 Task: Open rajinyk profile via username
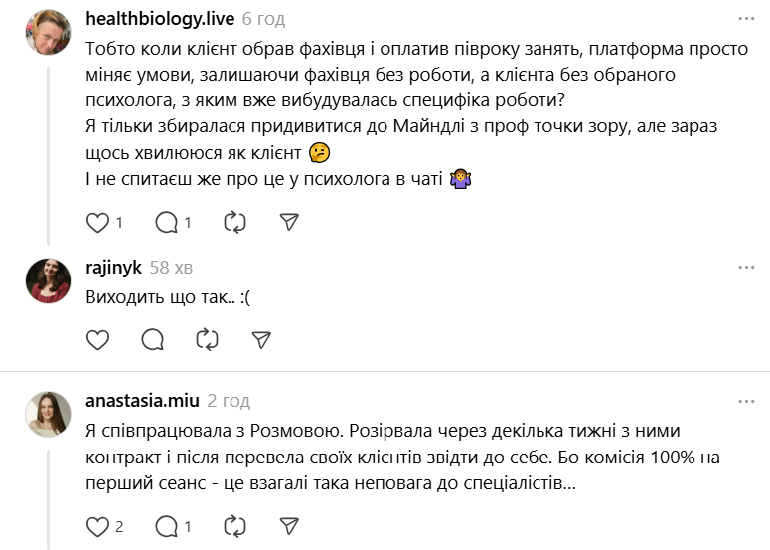(114, 267)
